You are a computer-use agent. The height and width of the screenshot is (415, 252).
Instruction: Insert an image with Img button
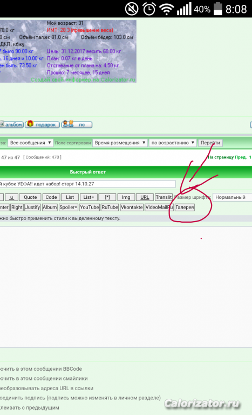(x=126, y=197)
